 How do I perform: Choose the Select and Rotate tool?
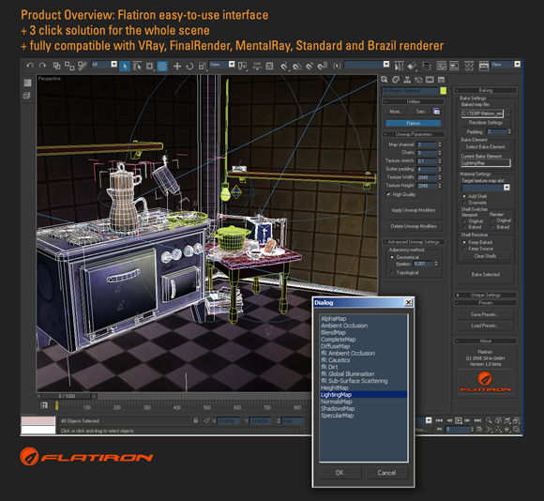pyautogui.click(x=189, y=66)
